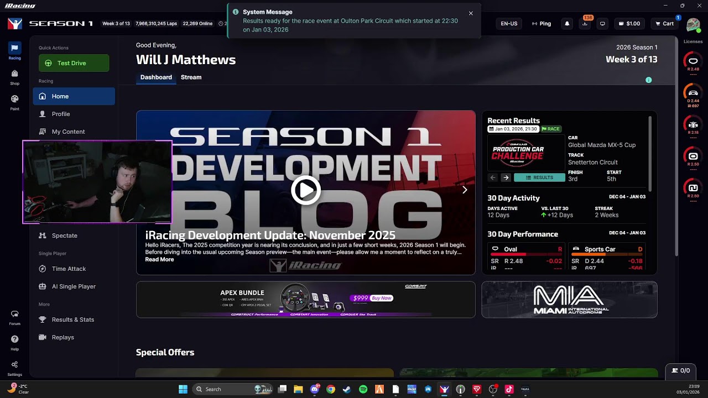The image size is (708, 398).
Task: Open Replays in the sidebar
Action: [74, 337]
